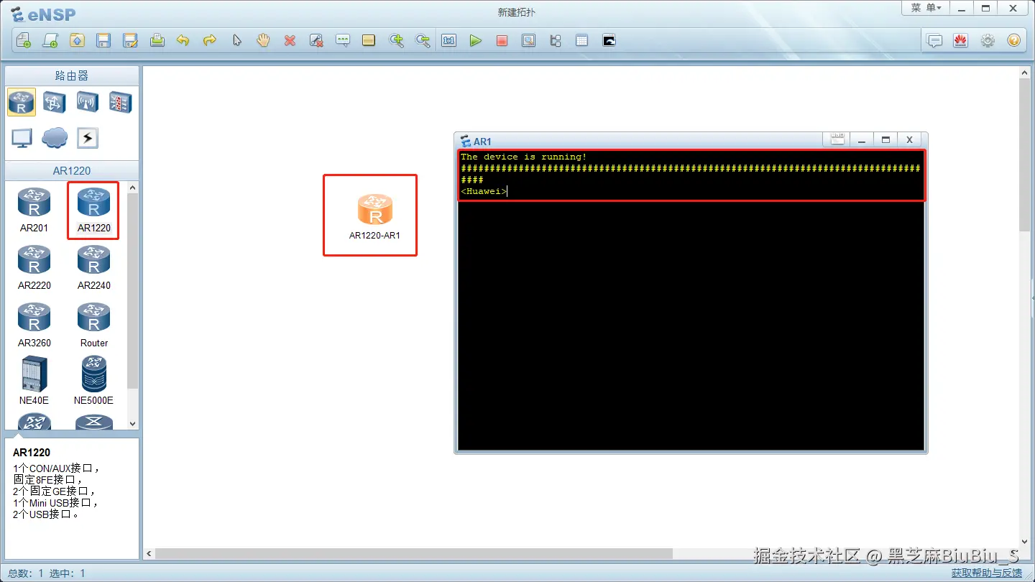Print the topology via the printer icon

(157, 41)
